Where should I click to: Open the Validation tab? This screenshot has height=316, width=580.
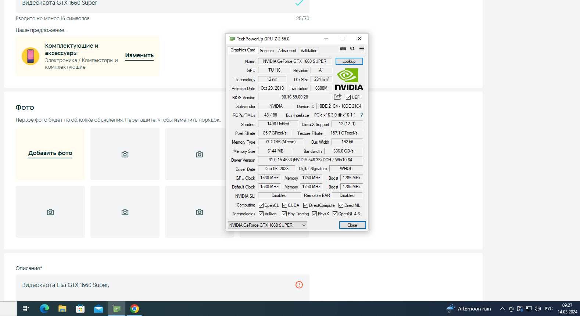click(309, 51)
